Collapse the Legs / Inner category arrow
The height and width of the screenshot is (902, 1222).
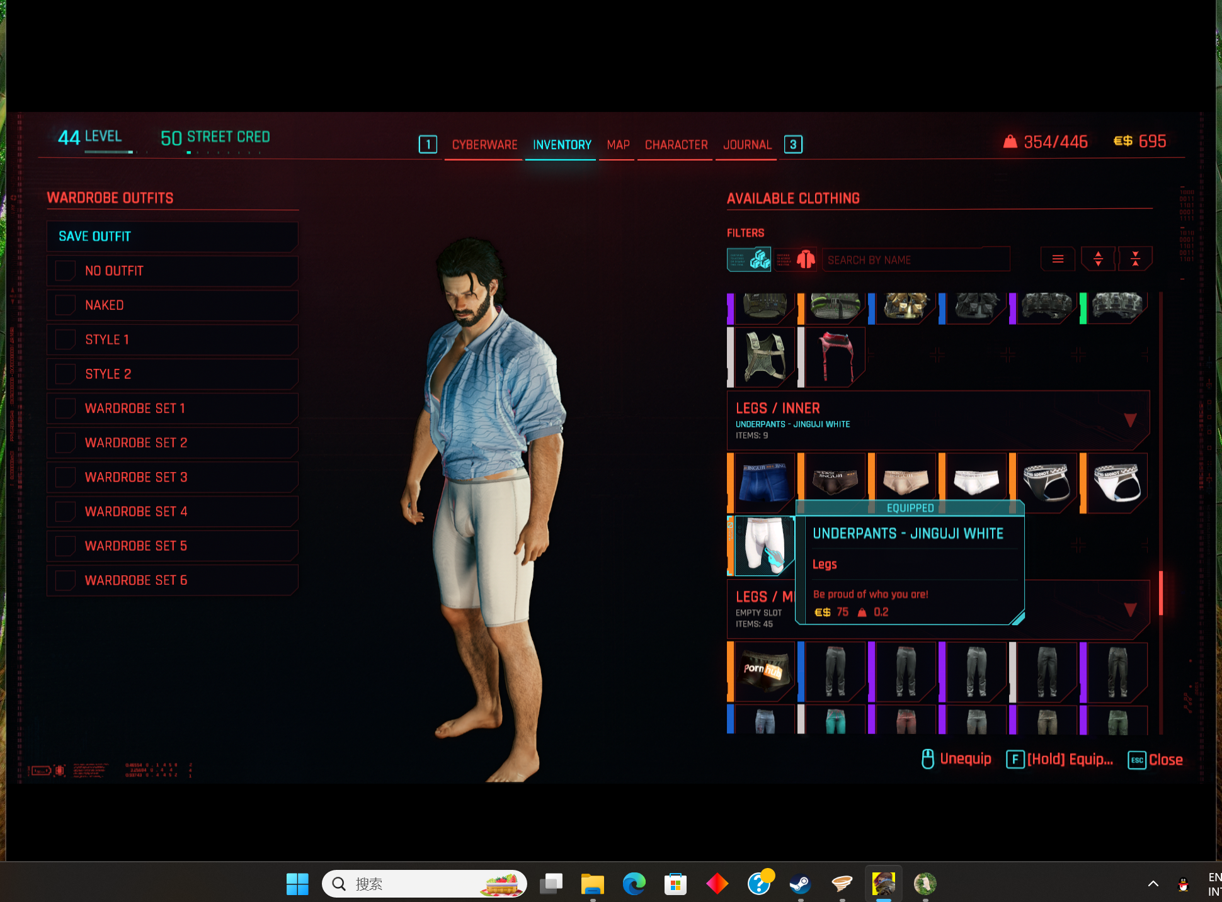coord(1130,420)
